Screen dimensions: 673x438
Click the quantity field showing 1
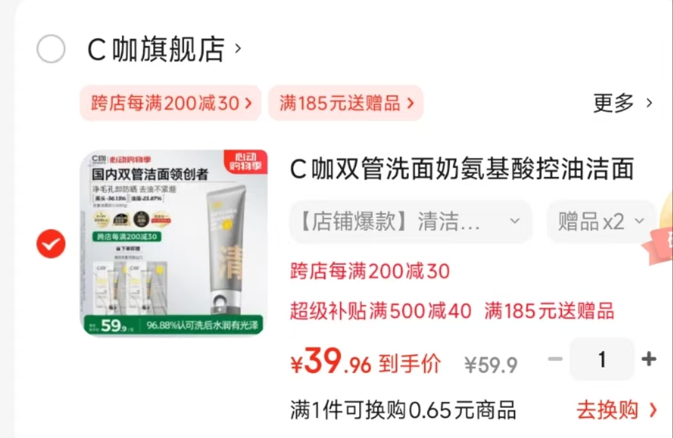(x=602, y=359)
